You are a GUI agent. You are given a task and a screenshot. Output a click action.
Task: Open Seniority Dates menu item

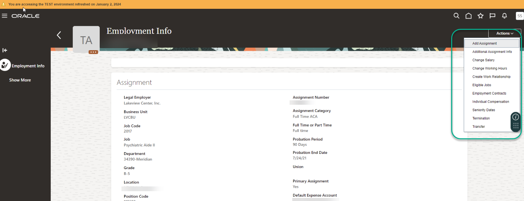[x=492, y=110]
